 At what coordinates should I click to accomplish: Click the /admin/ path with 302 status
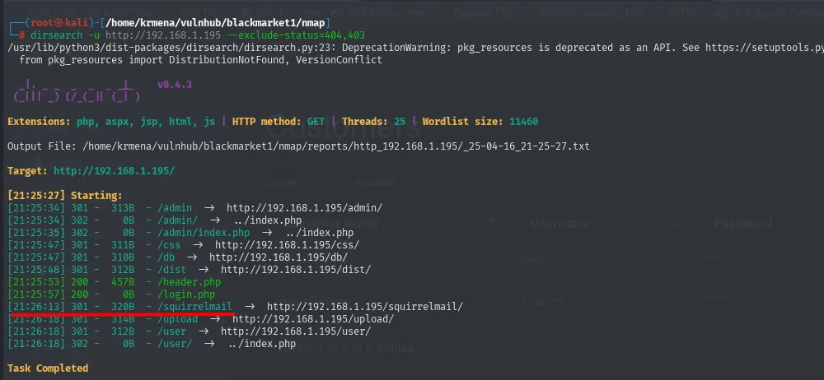tap(178, 220)
